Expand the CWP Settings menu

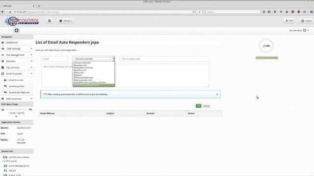(x=17, y=49)
